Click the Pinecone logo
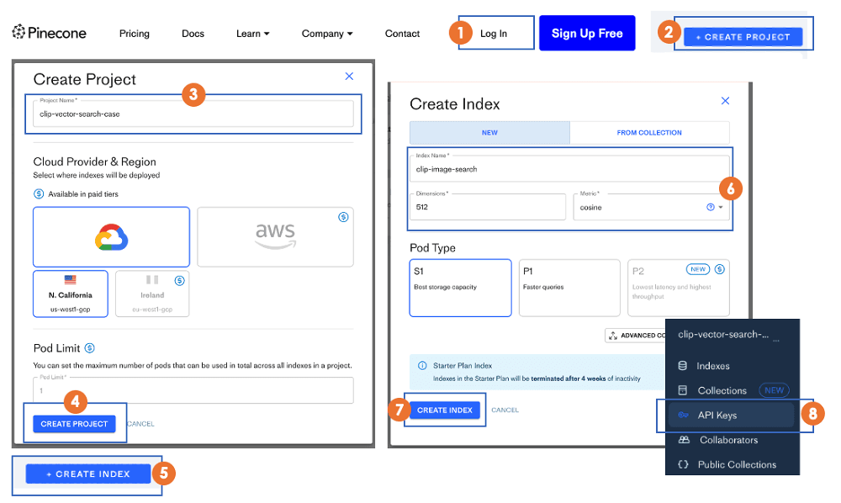This screenshot has width=841, height=503. (48, 32)
